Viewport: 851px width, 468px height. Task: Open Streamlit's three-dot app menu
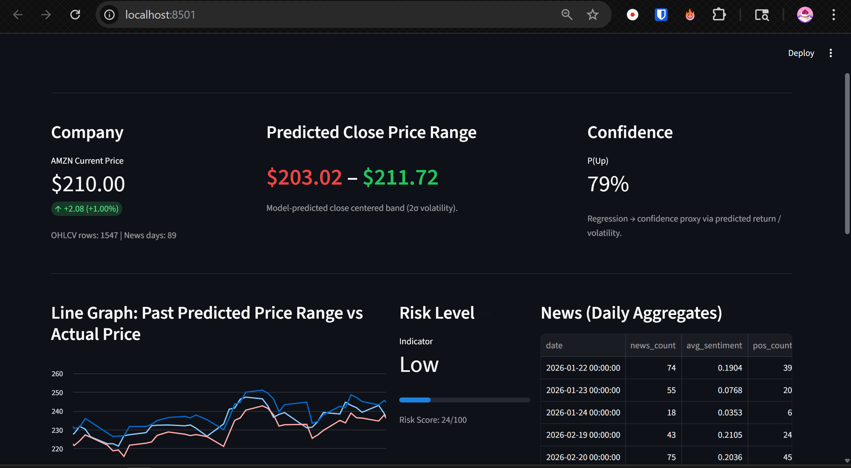pos(830,53)
